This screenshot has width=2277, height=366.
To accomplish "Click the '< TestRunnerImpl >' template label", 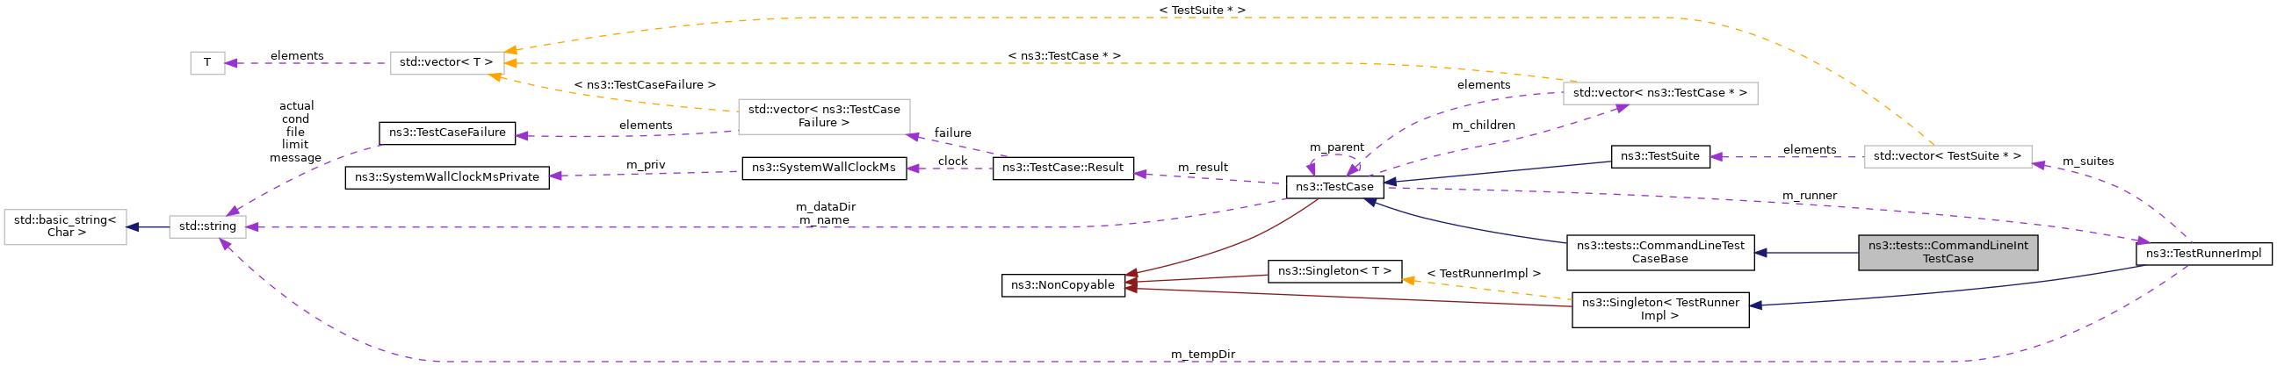I will (x=1483, y=275).
